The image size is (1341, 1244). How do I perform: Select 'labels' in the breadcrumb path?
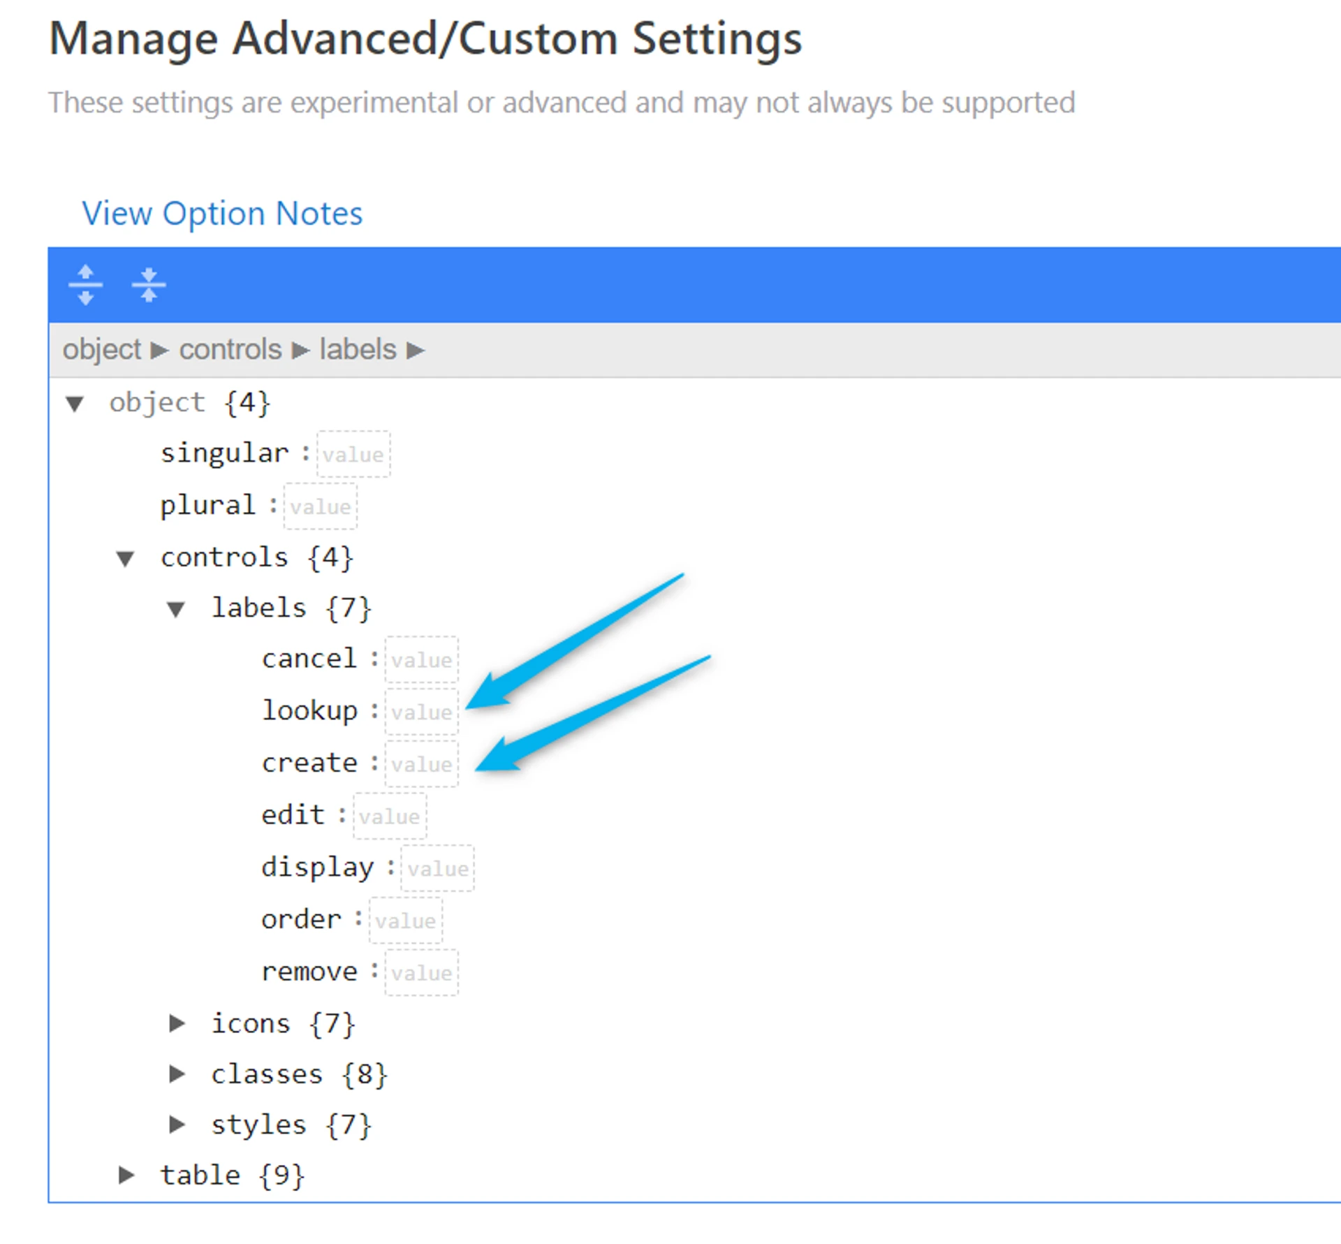click(x=358, y=349)
